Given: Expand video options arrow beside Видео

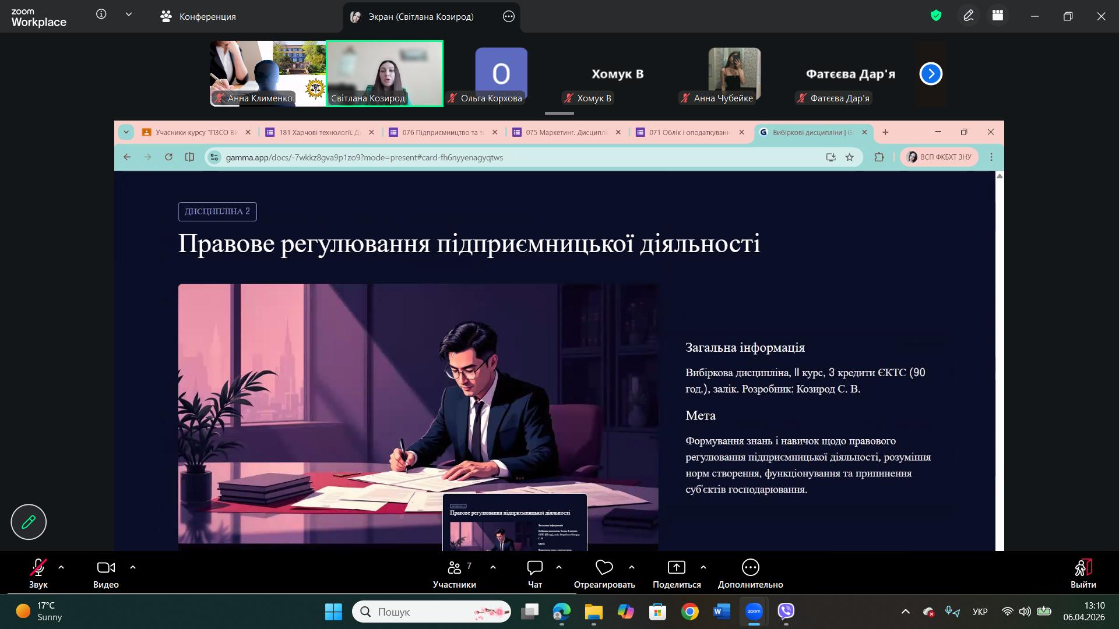Looking at the screenshot, I should pos(133,567).
